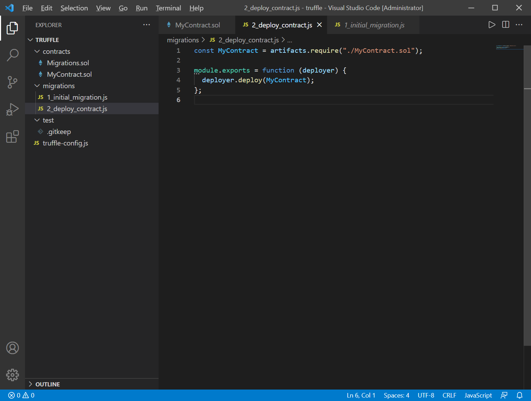
Task: Collapse the contracts folder
Action: (x=37, y=51)
